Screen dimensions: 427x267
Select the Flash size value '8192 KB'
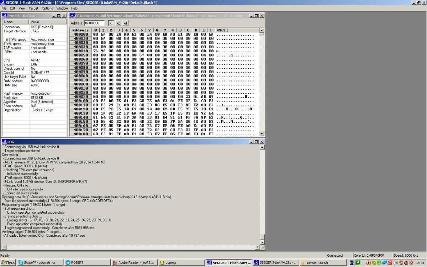point(37,98)
